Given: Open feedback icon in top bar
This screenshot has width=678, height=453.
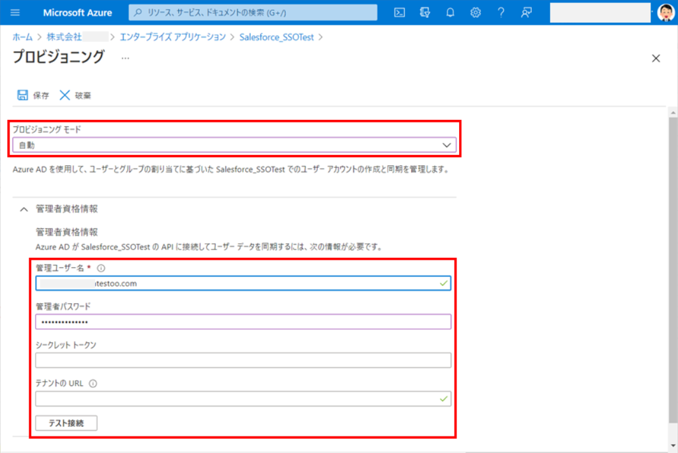Looking at the screenshot, I should 526,13.
